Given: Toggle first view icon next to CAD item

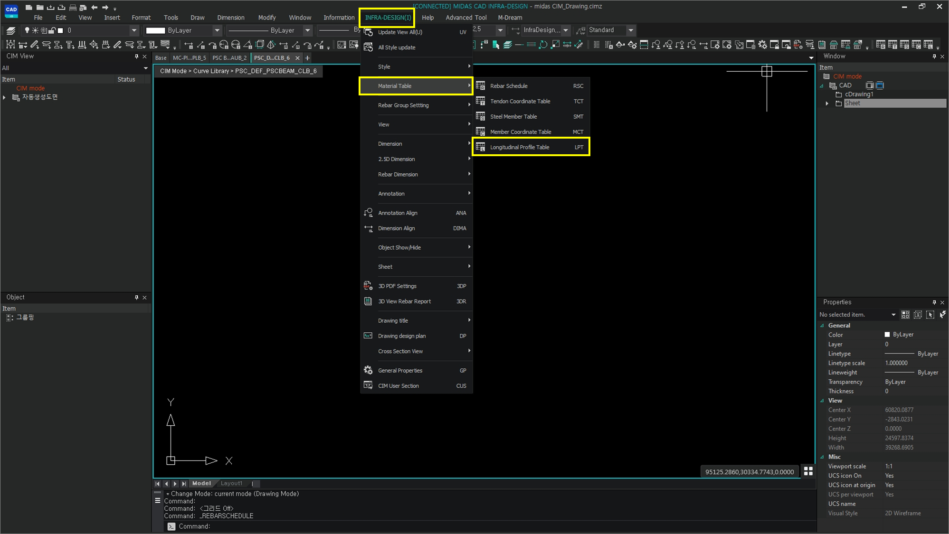Looking at the screenshot, I should (869, 85).
